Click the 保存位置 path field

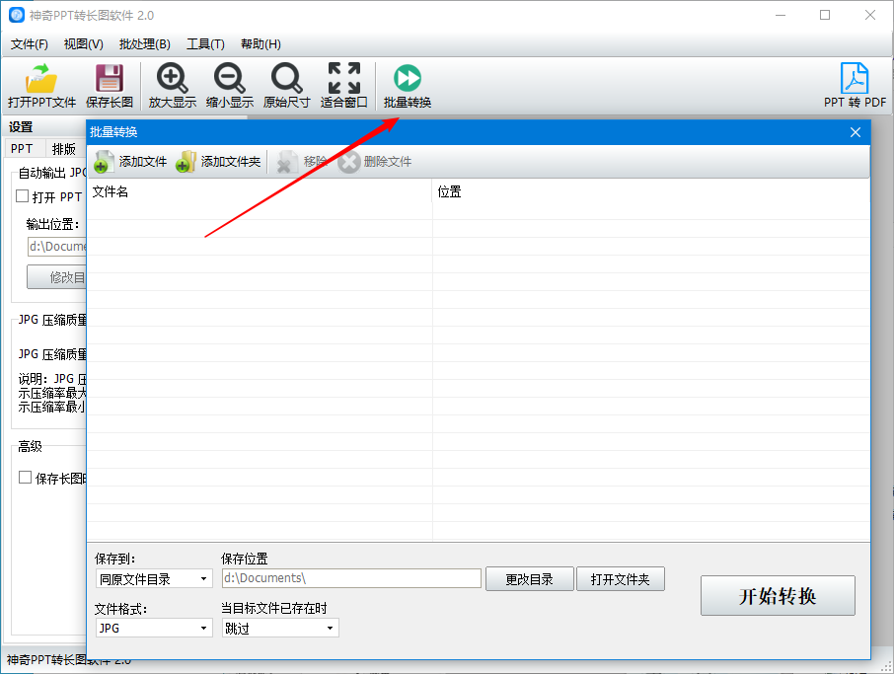tap(352, 578)
